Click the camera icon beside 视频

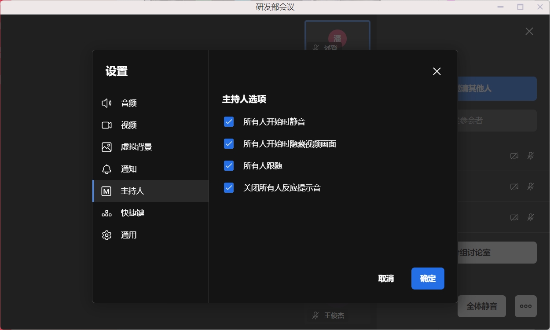(106, 125)
